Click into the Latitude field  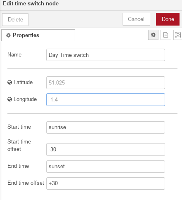click(106, 82)
